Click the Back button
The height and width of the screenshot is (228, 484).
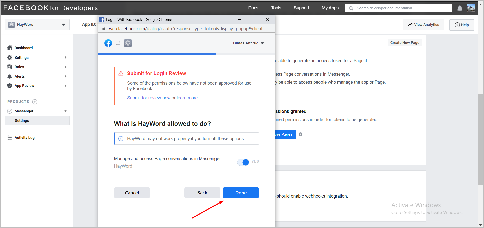(x=202, y=193)
